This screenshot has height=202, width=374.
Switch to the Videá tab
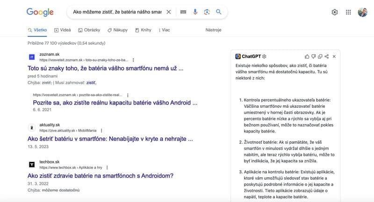(63, 30)
